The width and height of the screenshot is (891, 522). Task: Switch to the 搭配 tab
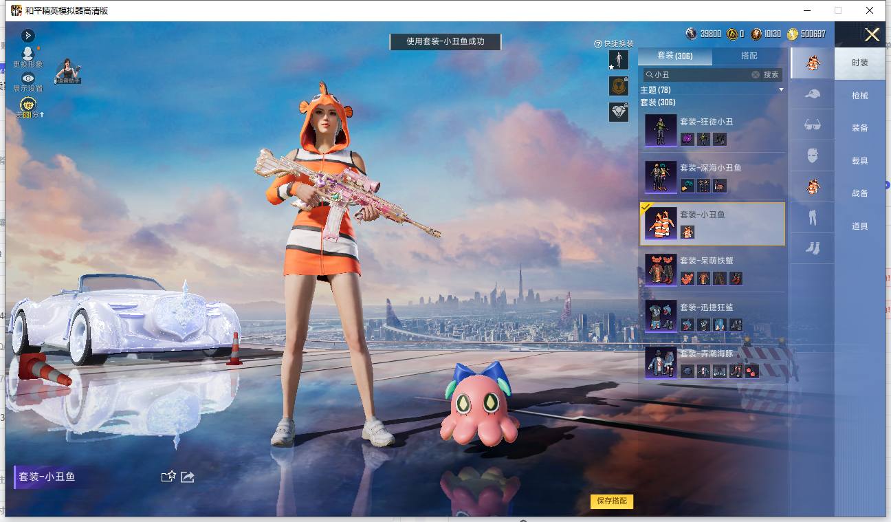749,56
